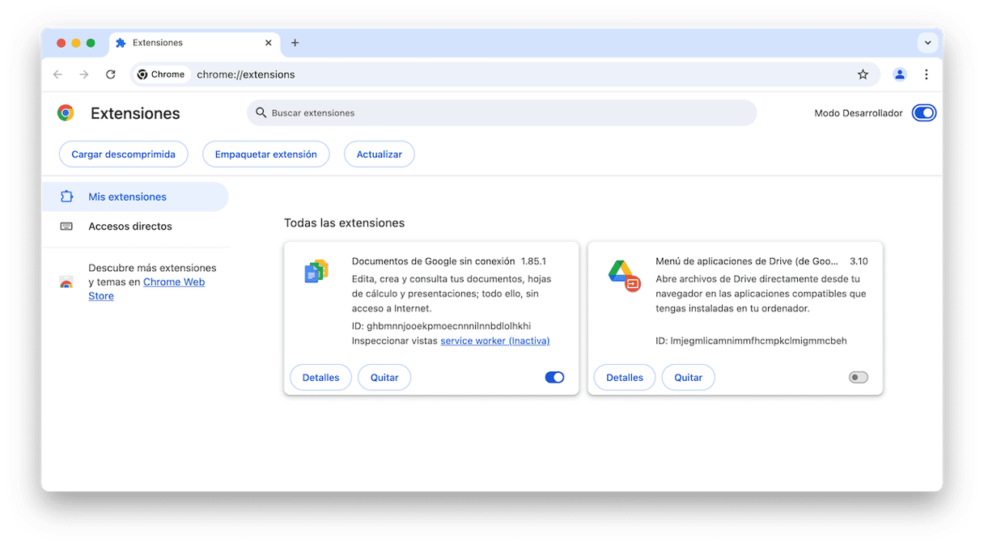The image size is (984, 546).
Task: Open the Chrome profile avatar
Action: coord(900,74)
